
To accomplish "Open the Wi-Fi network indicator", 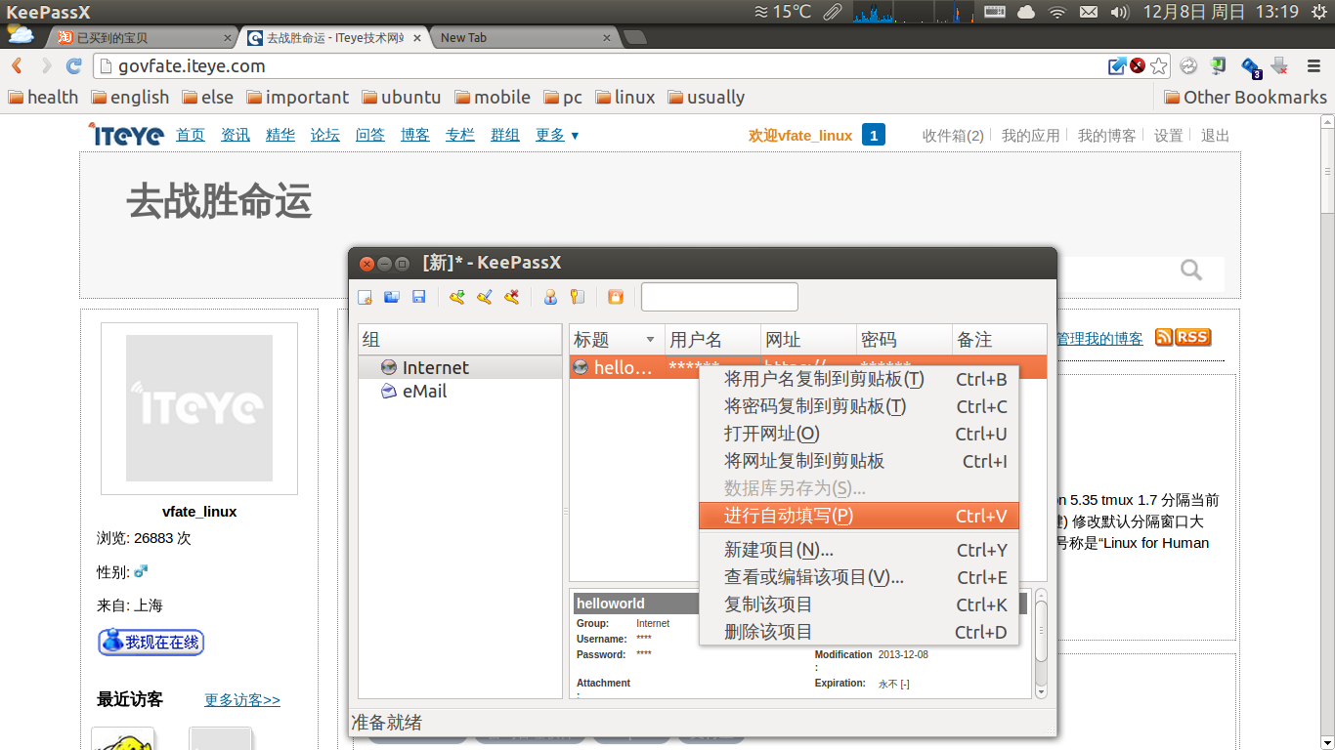I will click(1057, 12).
